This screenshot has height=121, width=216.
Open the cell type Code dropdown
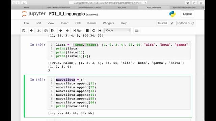coord(118,31)
